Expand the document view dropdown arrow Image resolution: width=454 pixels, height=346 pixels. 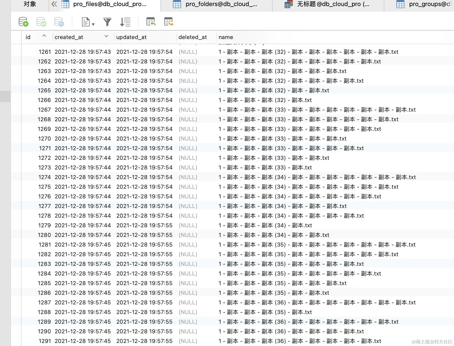93,24
